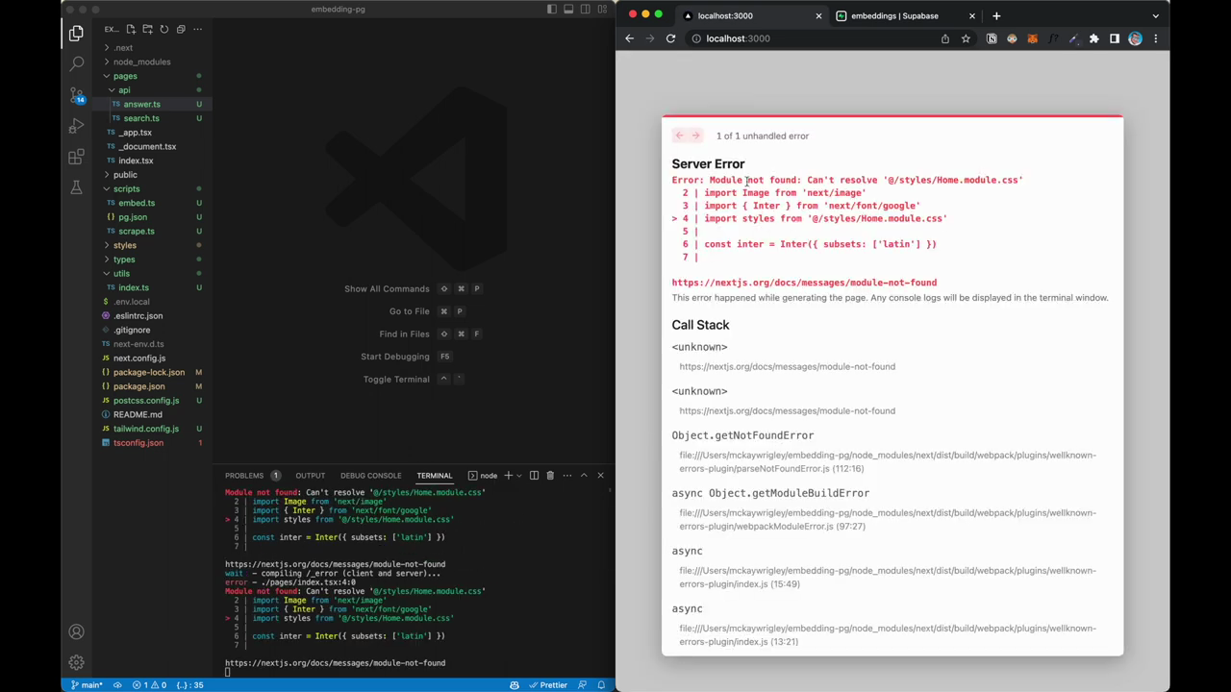This screenshot has width=1231, height=692.
Task: Open Chrome three-dot menu
Action: [x=1156, y=38]
